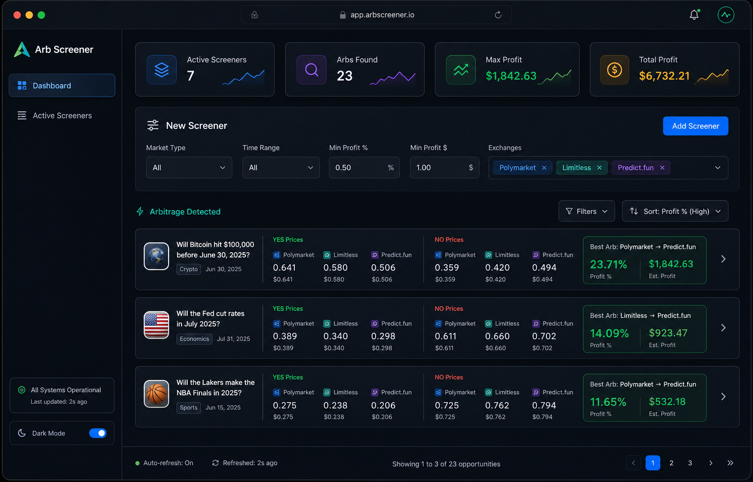The height and width of the screenshot is (482, 753).
Task: Open the Lakers basketball thumbnail
Action: [157, 394]
